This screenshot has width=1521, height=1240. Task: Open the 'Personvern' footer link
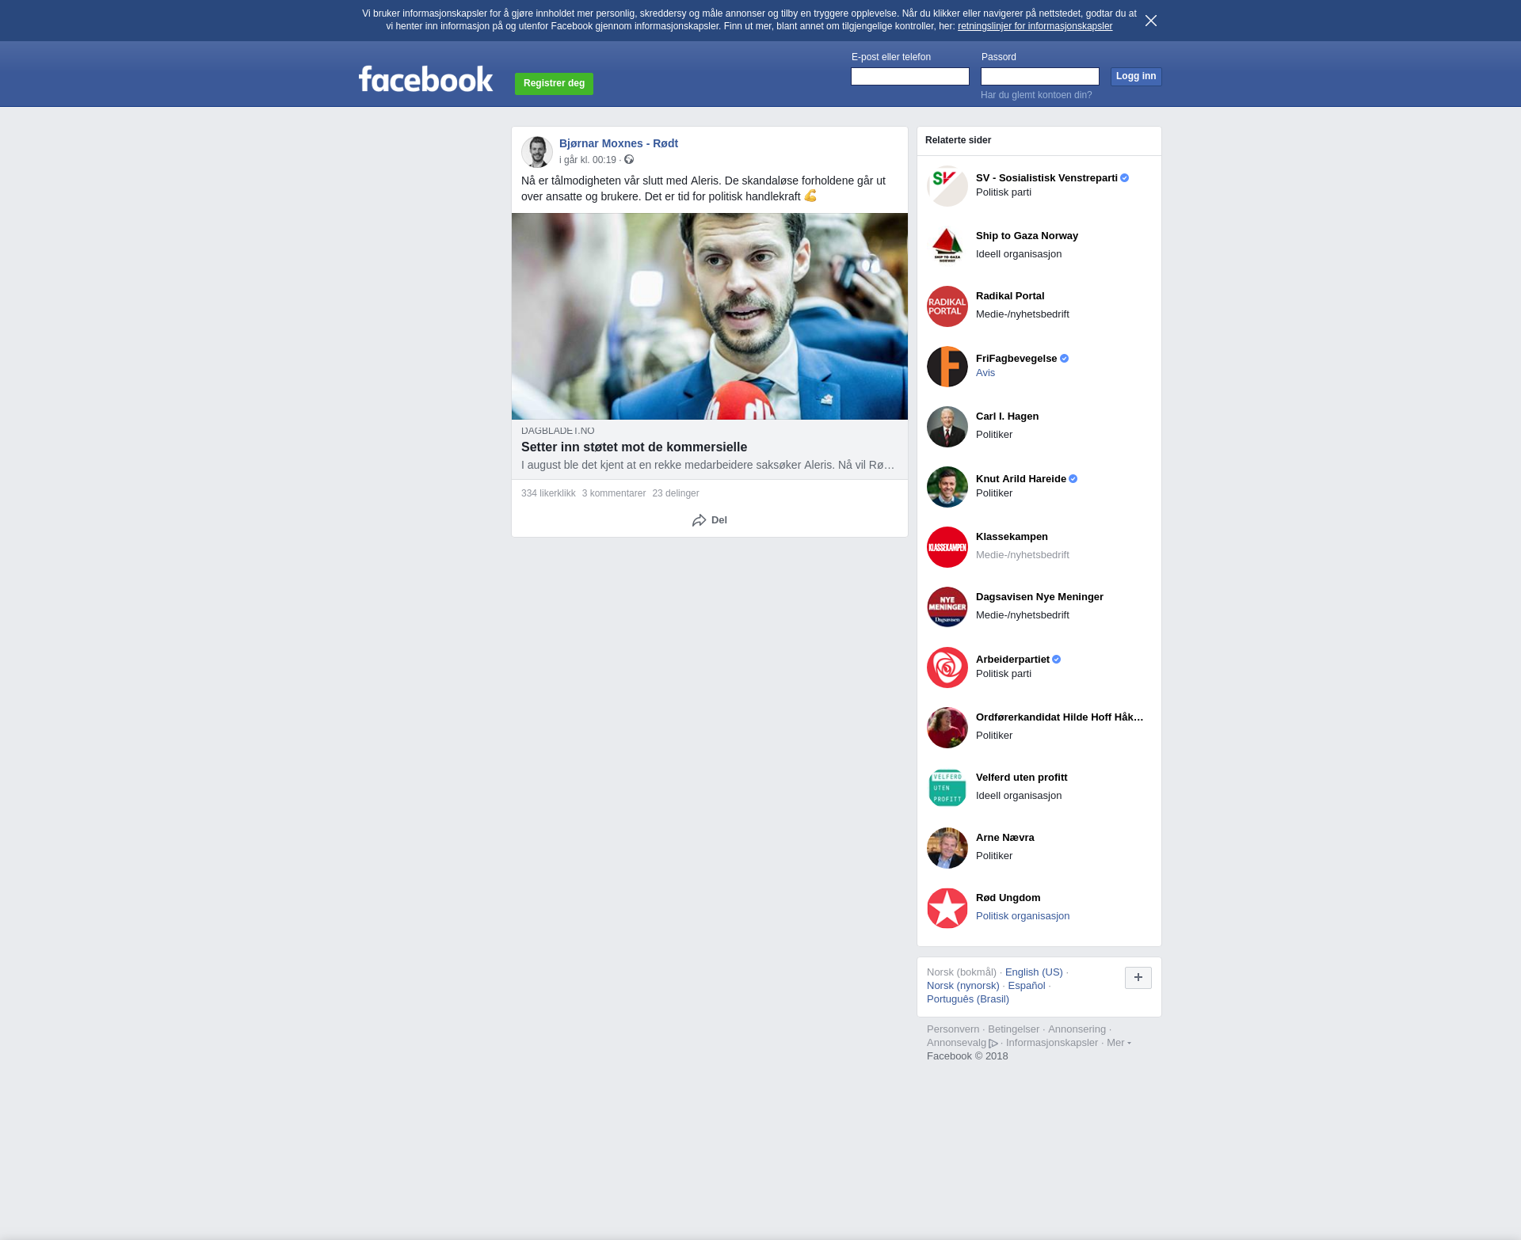(953, 1029)
